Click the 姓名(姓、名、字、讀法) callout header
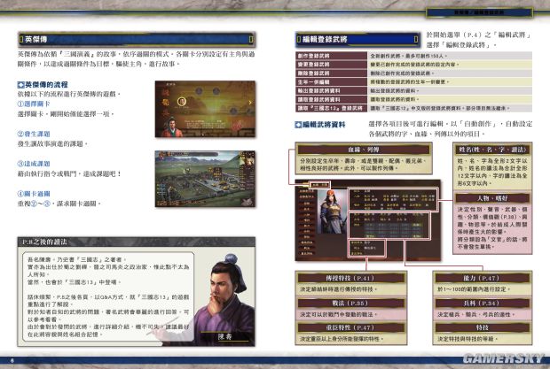 pyautogui.click(x=492, y=150)
